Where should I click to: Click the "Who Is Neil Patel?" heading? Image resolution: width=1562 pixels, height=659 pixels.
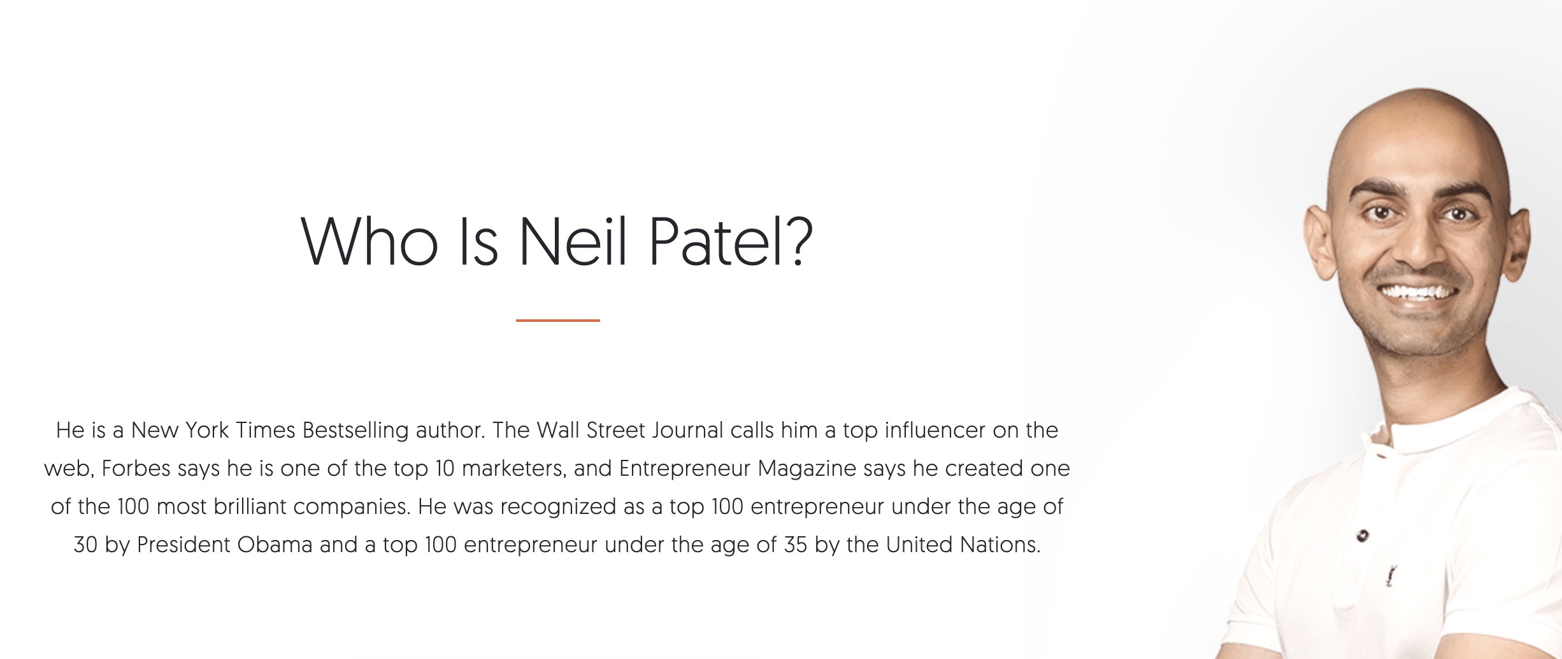pos(557,242)
